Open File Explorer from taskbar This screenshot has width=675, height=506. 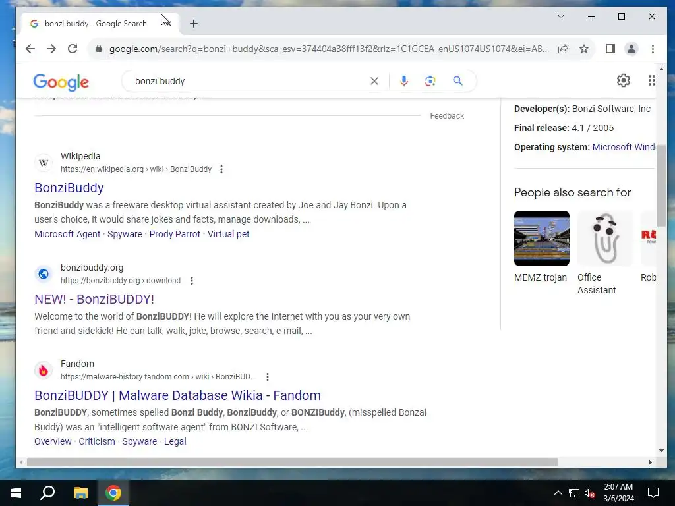pyautogui.click(x=80, y=493)
